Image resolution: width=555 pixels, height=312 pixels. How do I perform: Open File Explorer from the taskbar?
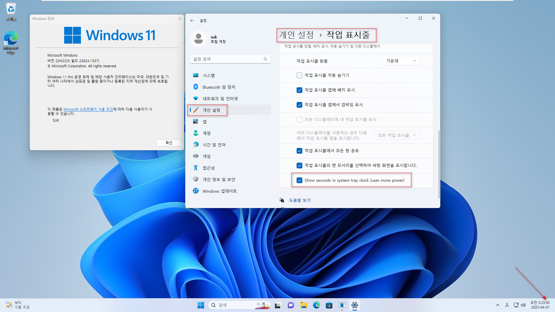click(304, 305)
